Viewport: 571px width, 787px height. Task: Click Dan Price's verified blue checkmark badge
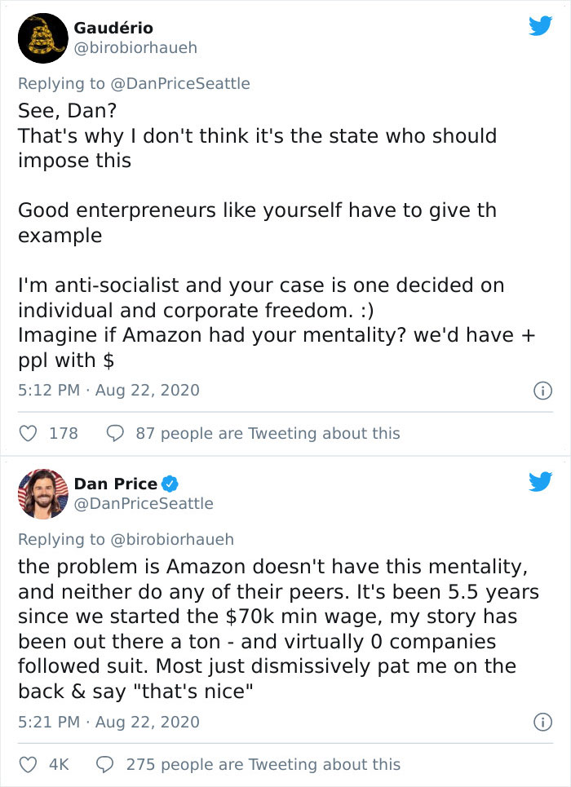click(x=170, y=483)
